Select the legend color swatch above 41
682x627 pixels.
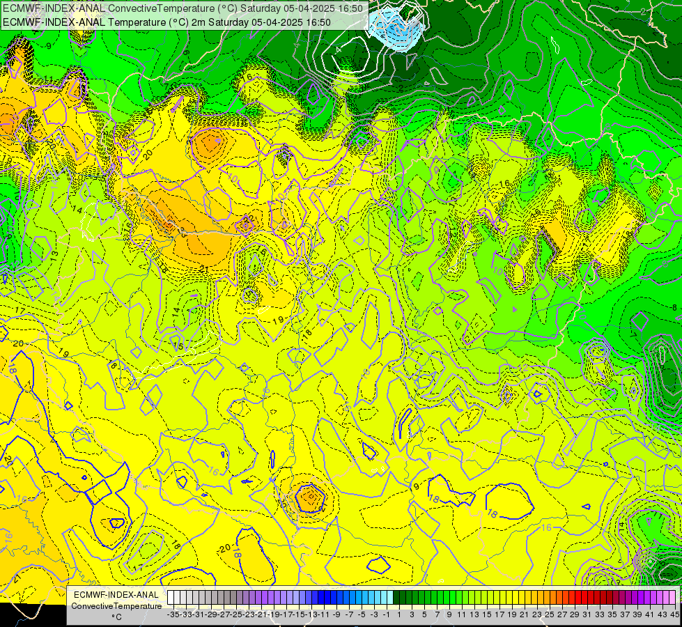(x=648, y=597)
